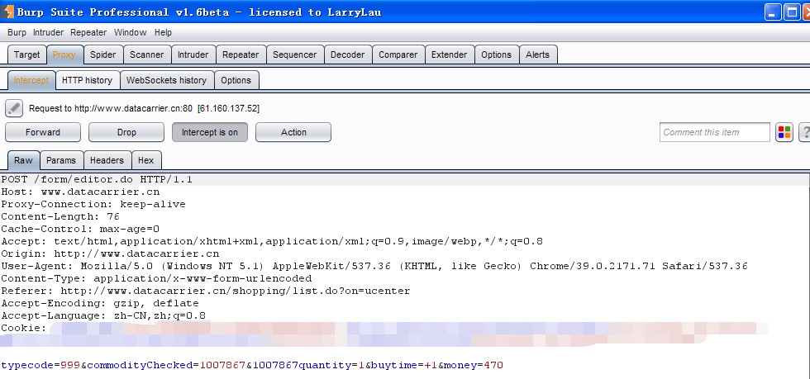Click the POST /form/editor.do request line

(97, 180)
